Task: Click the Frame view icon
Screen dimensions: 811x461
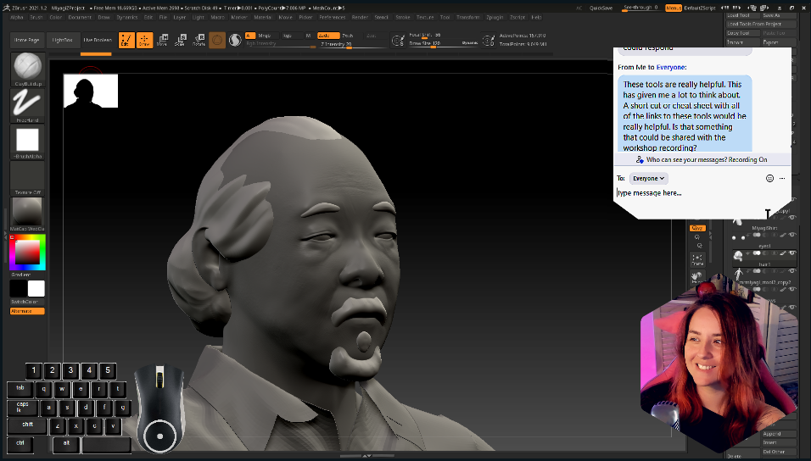Action: click(x=697, y=259)
